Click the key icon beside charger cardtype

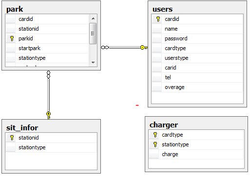pyautogui.click(x=155, y=135)
